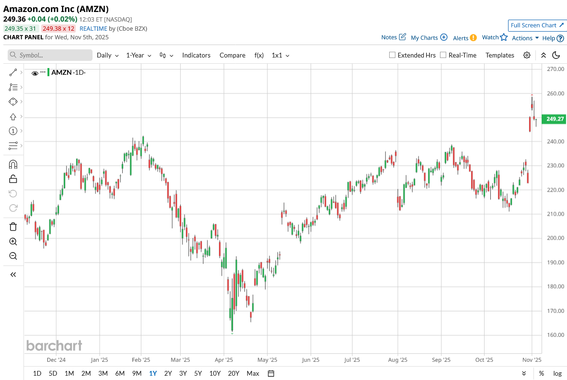
Task: Zoom out on the chart
Action: [13, 256]
